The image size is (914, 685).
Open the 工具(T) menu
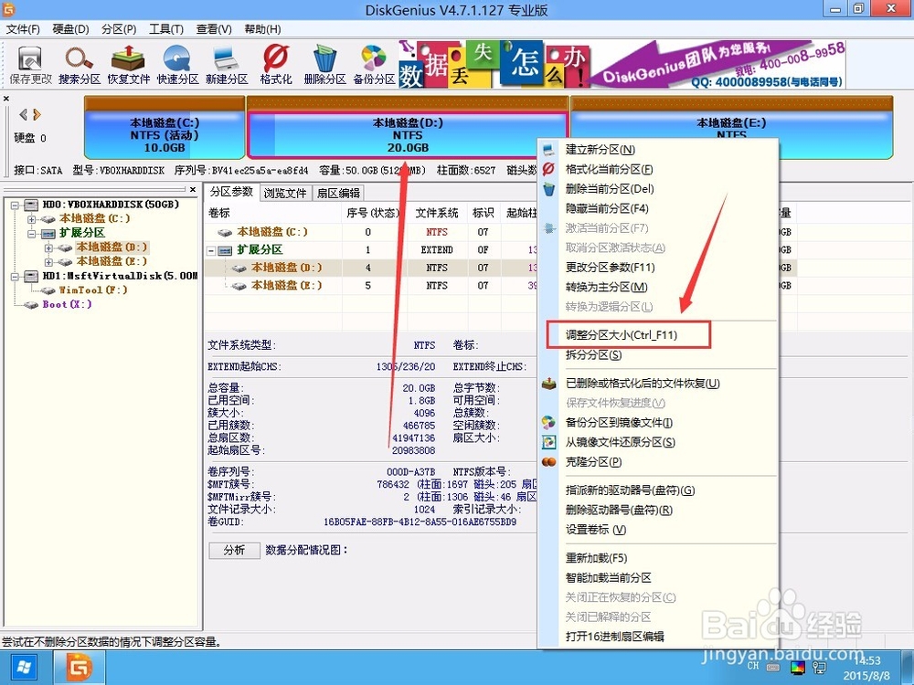pyautogui.click(x=166, y=29)
